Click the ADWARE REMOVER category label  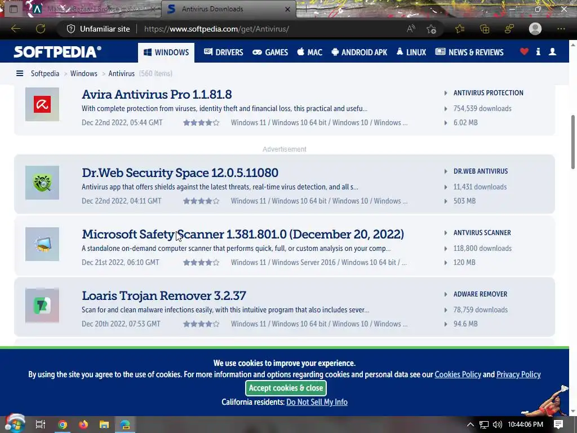click(x=480, y=294)
